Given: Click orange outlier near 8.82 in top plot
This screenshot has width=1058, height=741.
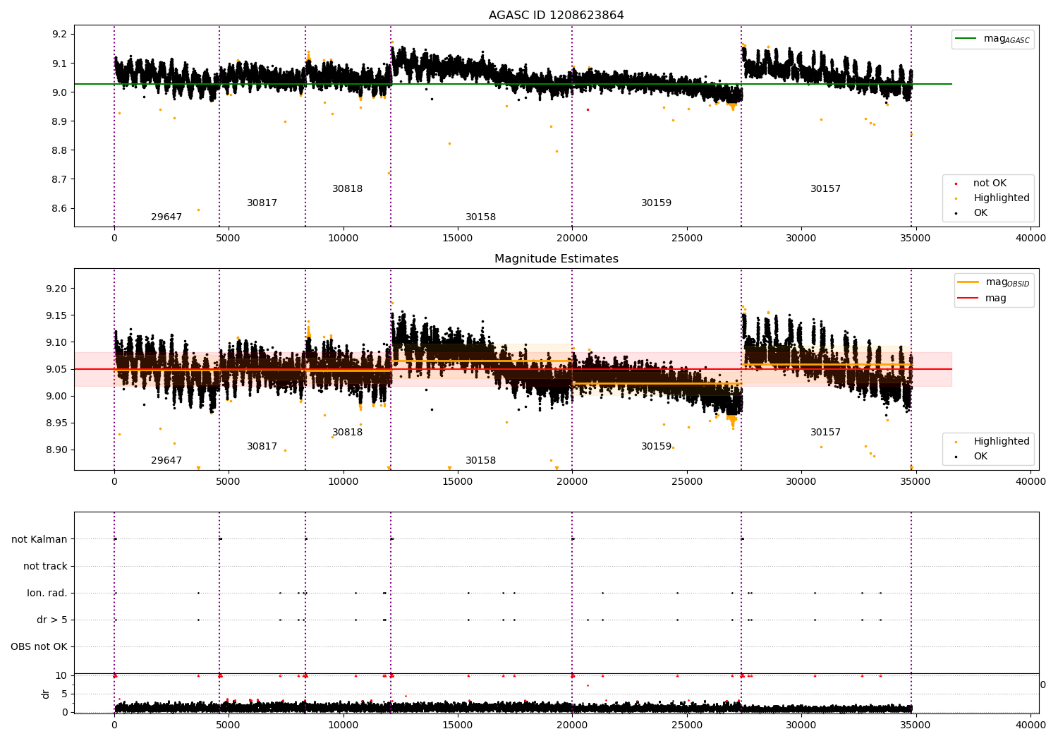Looking at the screenshot, I should pyautogui.click(x=449, y=143).
